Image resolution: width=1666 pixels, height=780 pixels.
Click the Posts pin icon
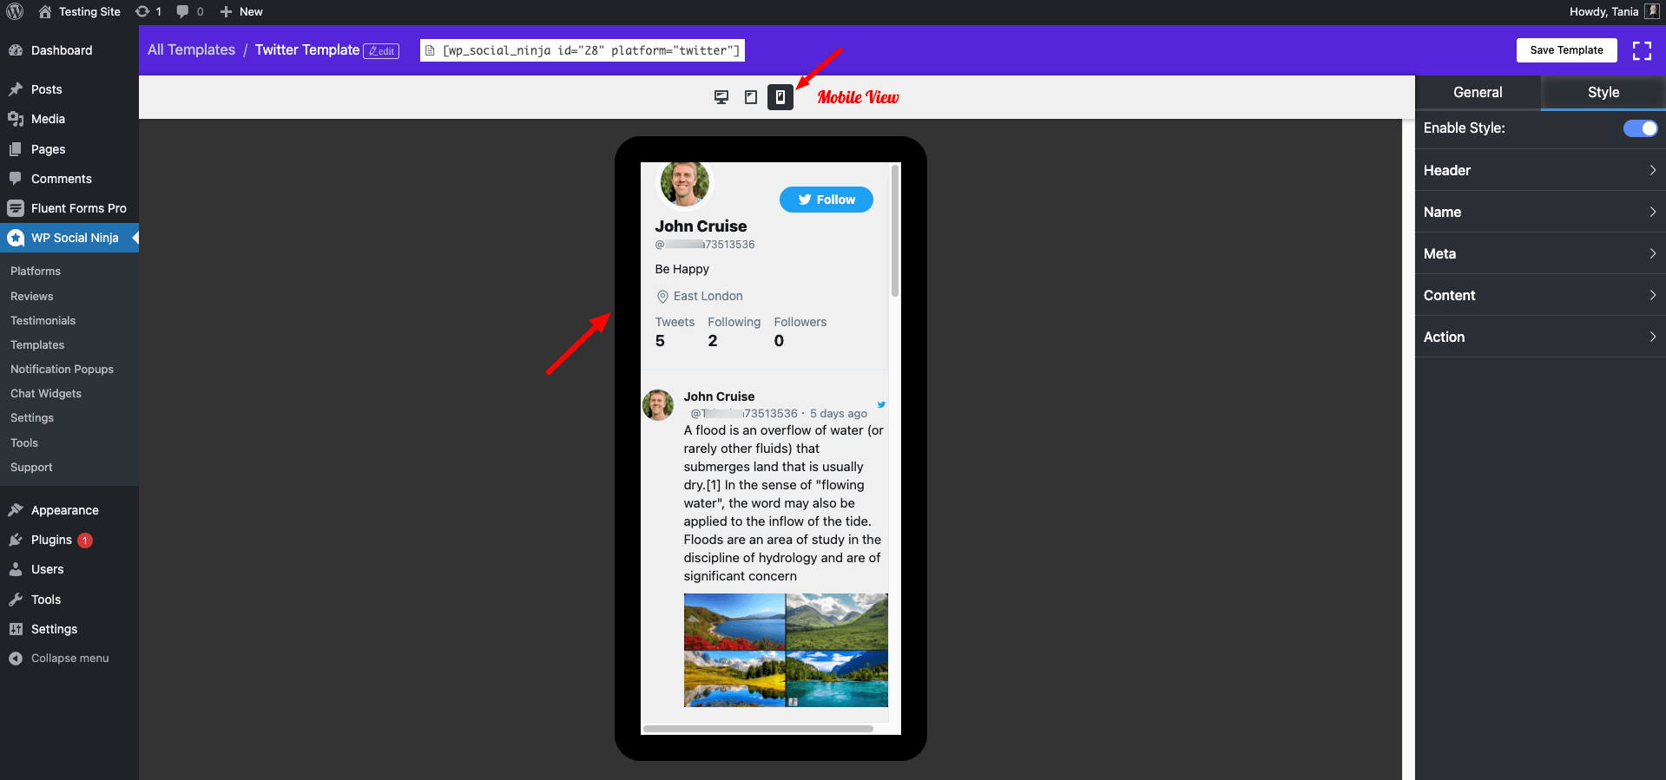16,89
